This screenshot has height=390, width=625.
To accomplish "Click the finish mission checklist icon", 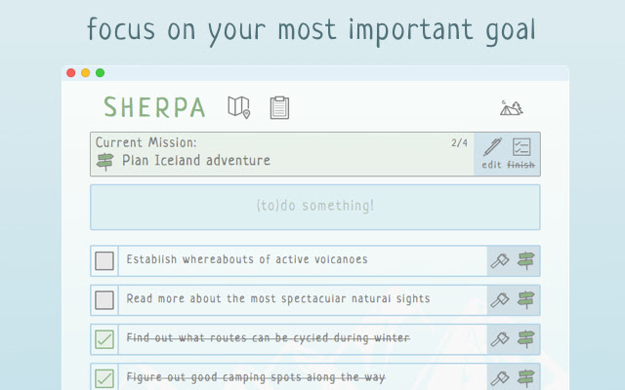I will point(521,148).
